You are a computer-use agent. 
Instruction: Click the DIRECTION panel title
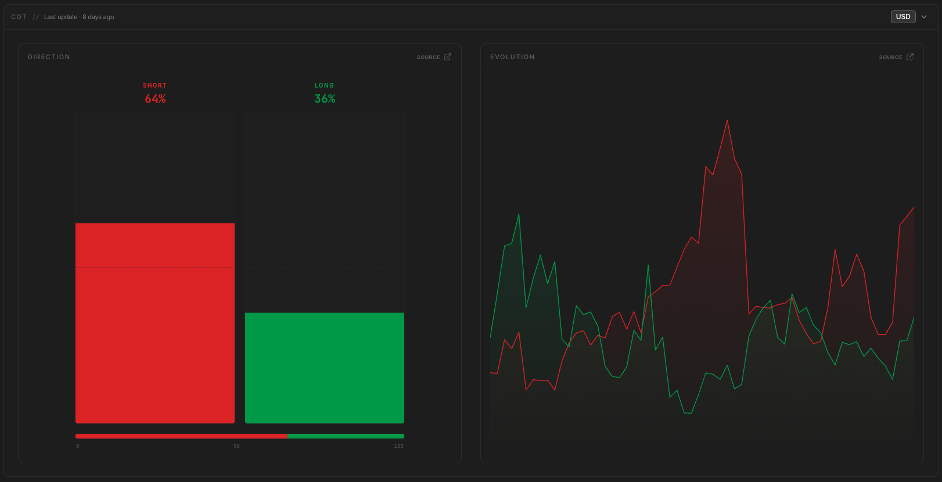pos(49,57)
